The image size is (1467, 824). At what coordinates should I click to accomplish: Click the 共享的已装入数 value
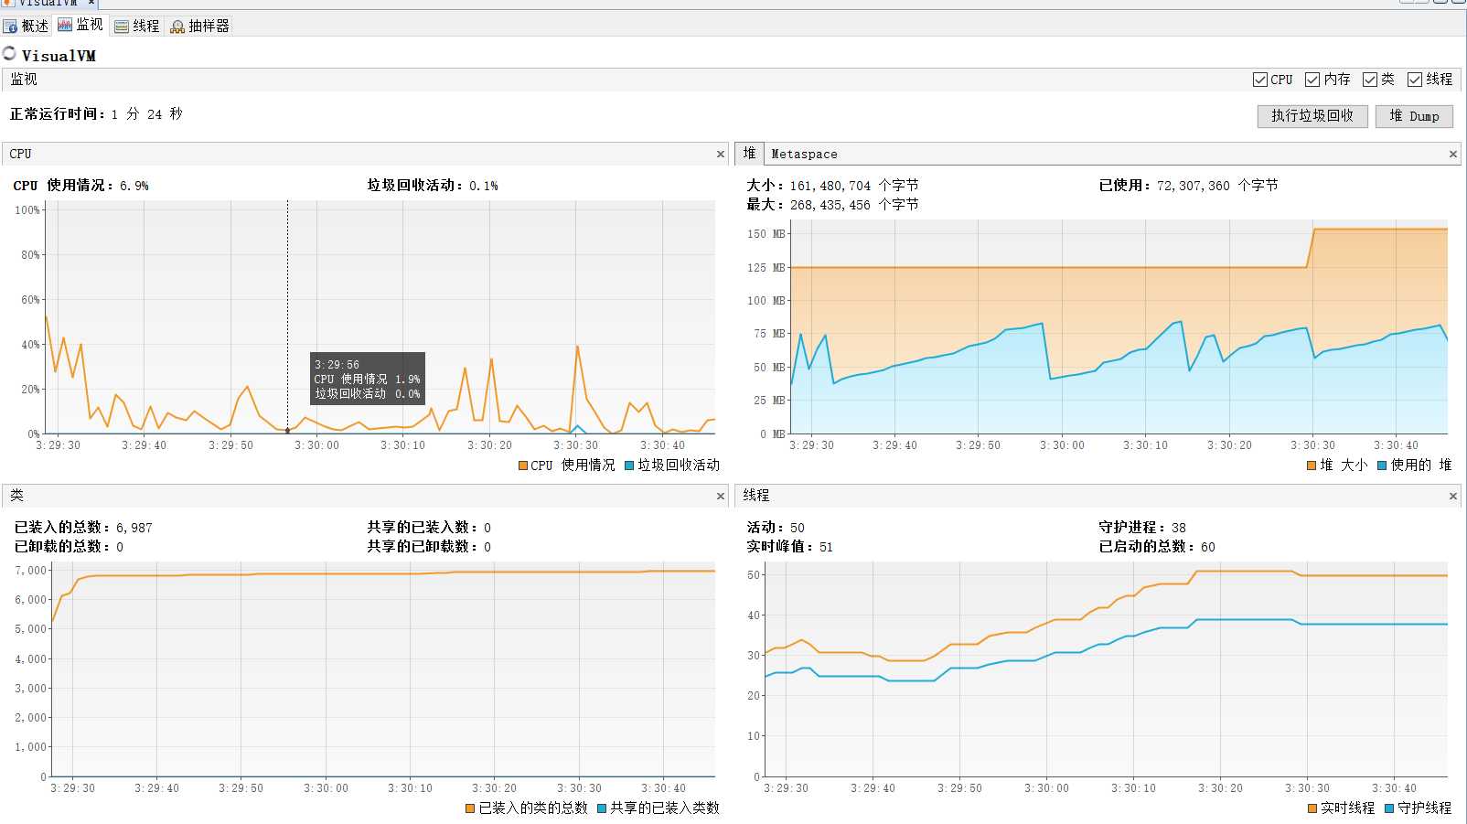point(487,528)
